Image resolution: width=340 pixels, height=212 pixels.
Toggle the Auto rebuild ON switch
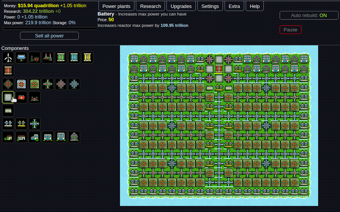[309, 15]
